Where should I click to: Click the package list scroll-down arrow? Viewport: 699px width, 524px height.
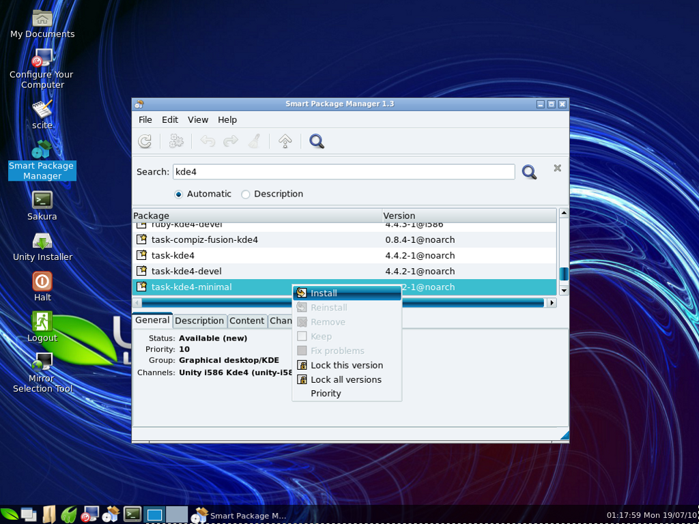point(564,291)
